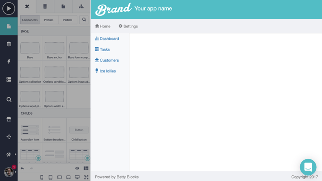Select the Base anchor component

pyautogui.click(x=54, y=48)
